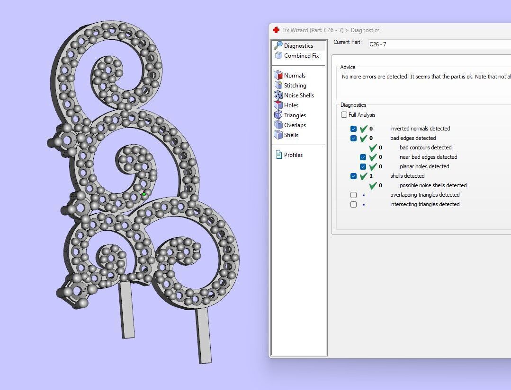Go to the Noise Shells page
This screenshot has width=511, height=390.
299,95
